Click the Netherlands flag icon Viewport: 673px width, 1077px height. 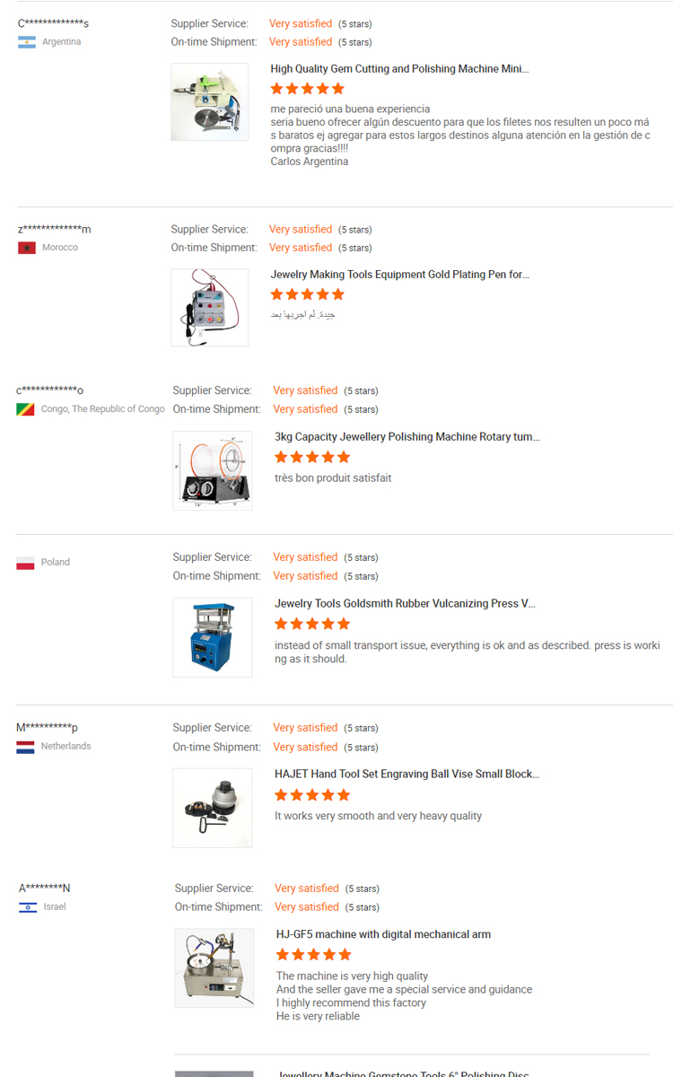point(25,747)
